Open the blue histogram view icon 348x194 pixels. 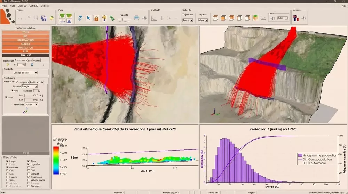[x=69, y=21]
